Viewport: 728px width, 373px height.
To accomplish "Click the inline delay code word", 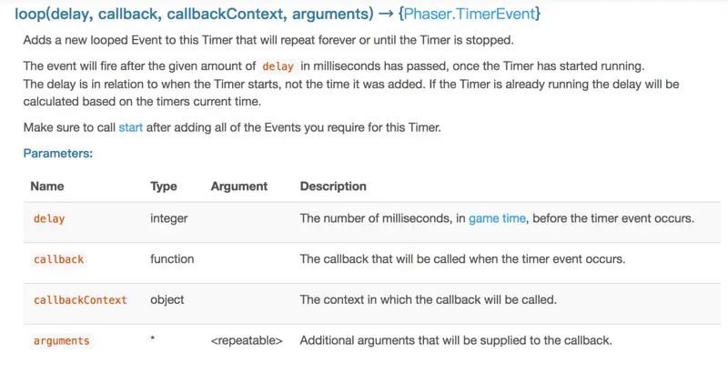I will [278, 66].
